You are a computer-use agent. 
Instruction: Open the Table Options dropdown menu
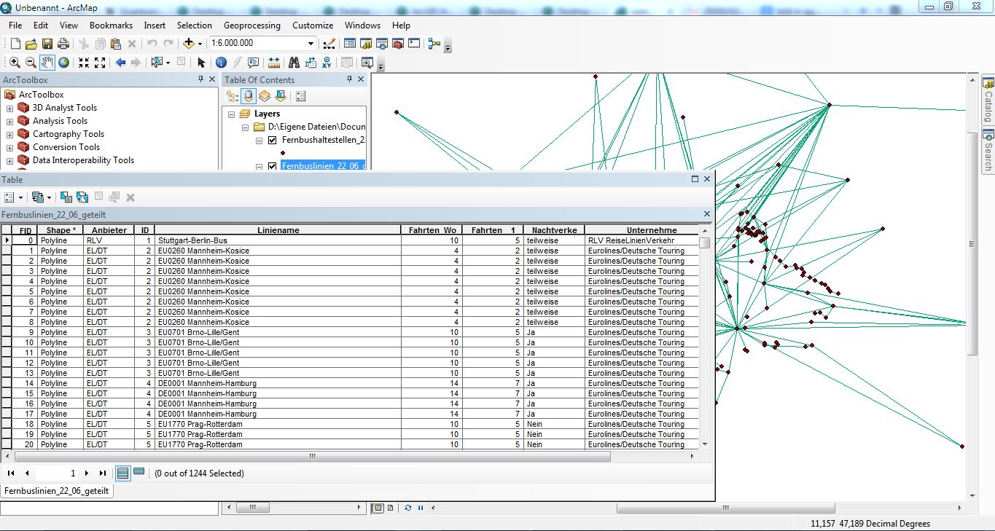pos(13,197)
